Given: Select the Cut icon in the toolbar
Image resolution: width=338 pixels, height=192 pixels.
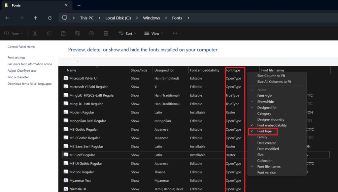Looking at the screenshot, I should coord(35,33).
